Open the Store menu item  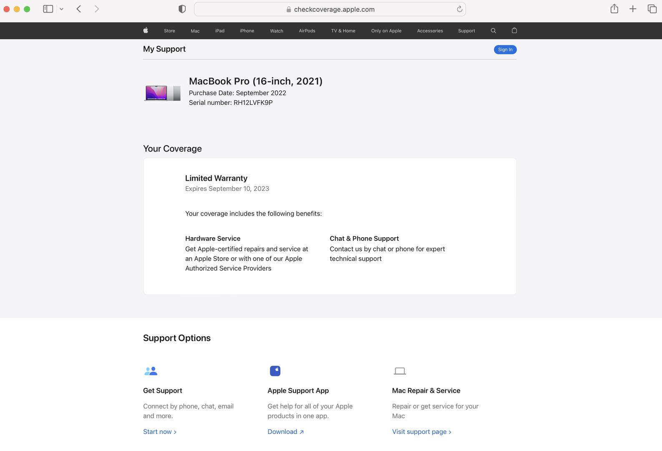pos(169,31)
